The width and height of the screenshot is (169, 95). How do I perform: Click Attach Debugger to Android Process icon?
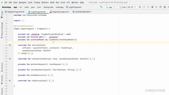coord(165,7)
